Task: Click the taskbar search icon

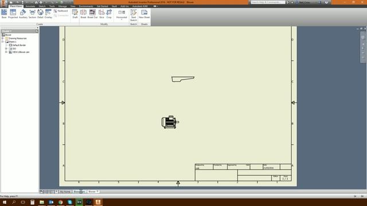Action: 14,202
